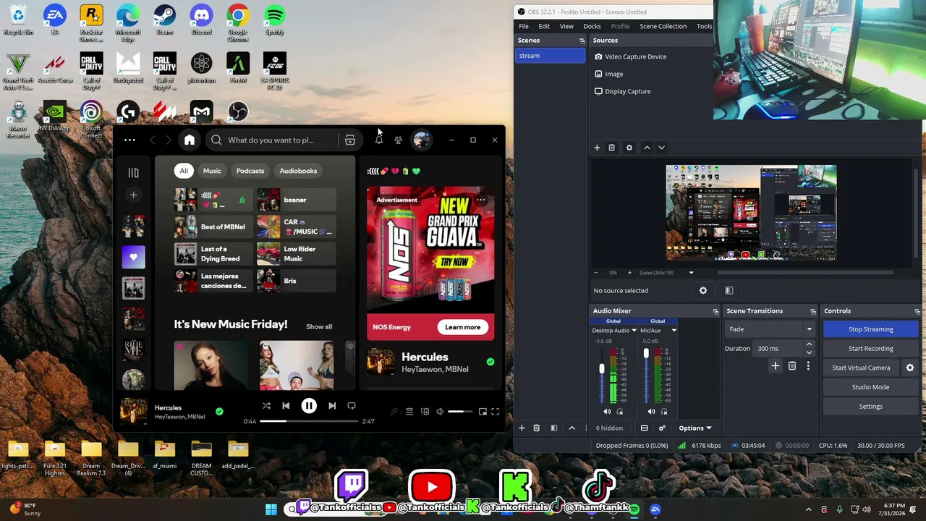Open the OBS Docks menu
This screenshot has height=521, width=926.
coord(592,26)
